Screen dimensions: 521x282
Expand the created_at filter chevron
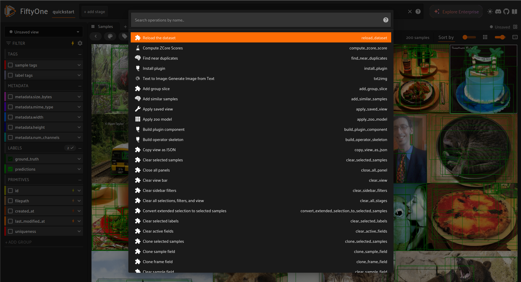(x=79, y=211)
